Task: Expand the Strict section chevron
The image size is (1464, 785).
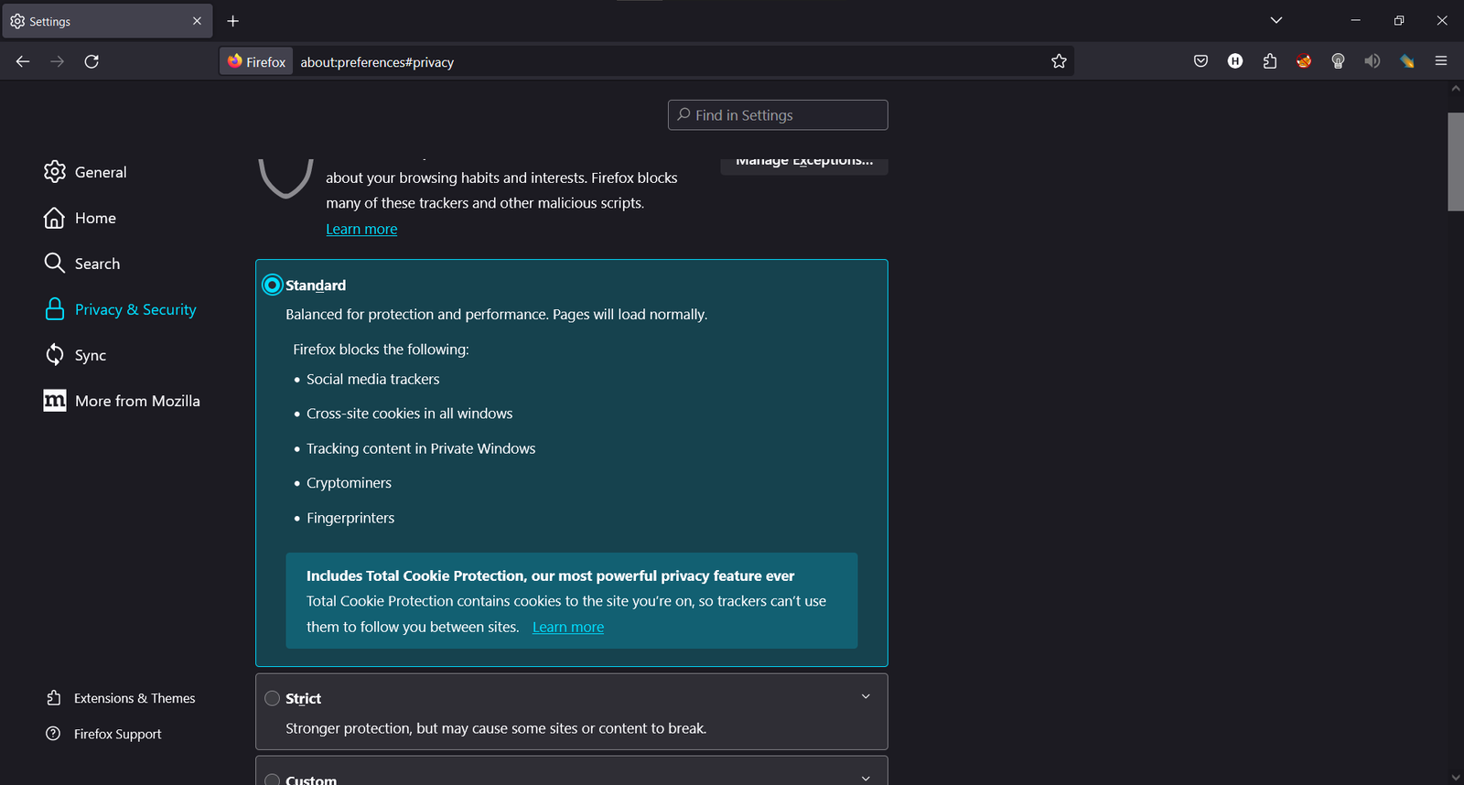Action: click(866, 696)
